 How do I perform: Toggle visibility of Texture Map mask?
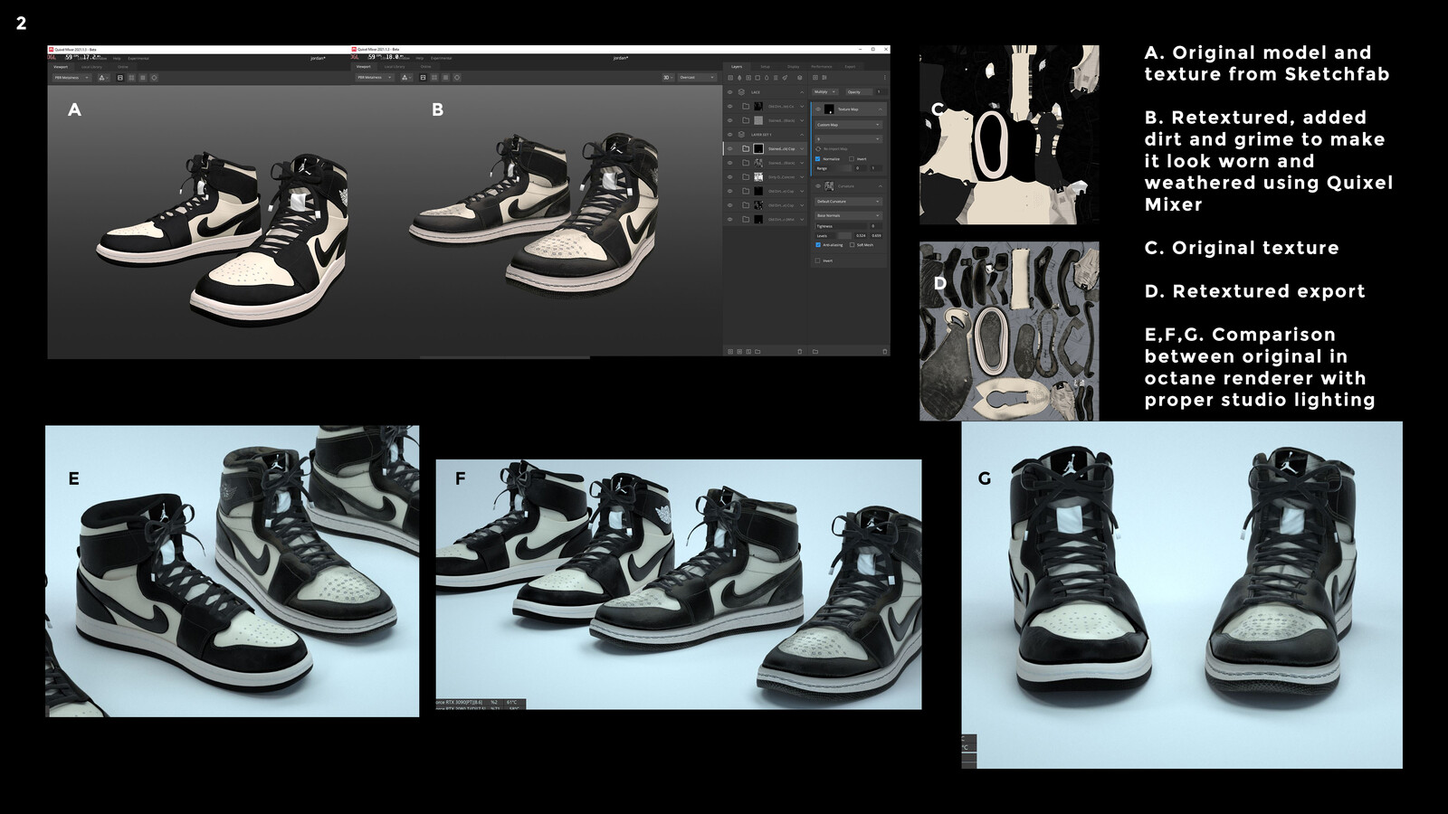818,109
